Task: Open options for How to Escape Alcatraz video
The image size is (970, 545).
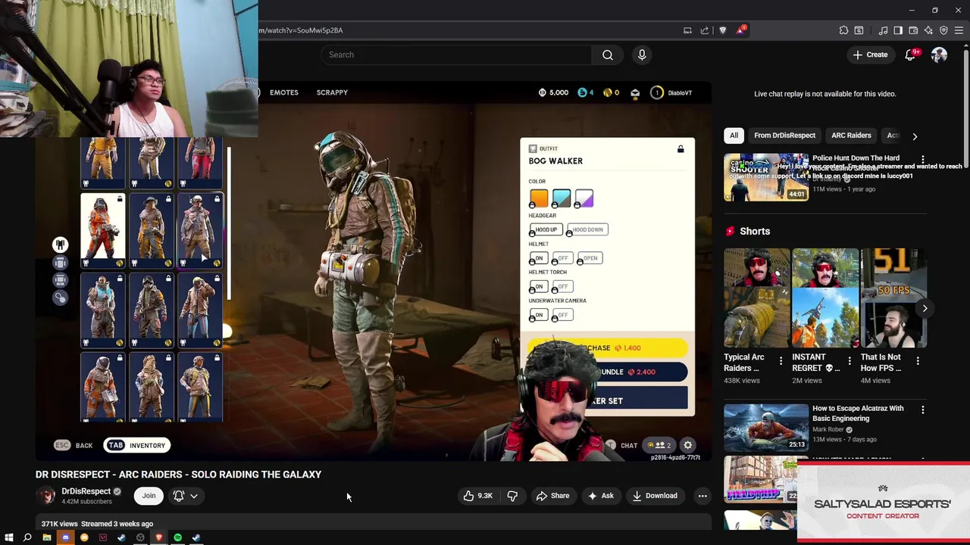Action: pyautogui.click(x=922, y=410)
